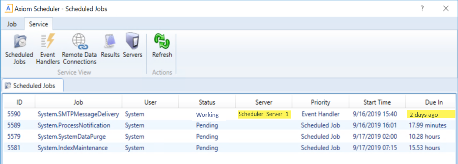Click System user in row 5581
Viewport: 458px width, 164px height.
pyautogui.click(x=134, y=148)
